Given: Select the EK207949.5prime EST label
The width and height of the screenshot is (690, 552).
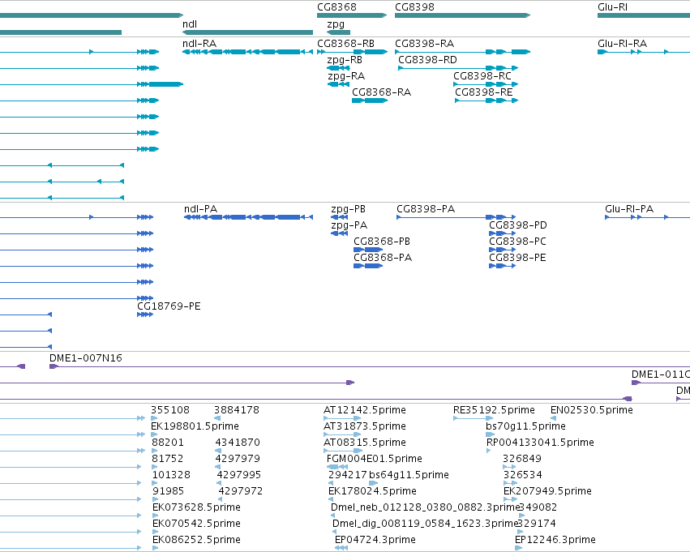Looking at the screenshot, I should pos(547,491).
